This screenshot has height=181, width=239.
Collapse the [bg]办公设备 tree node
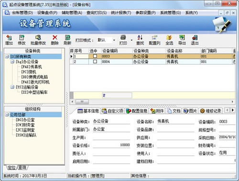12,62
